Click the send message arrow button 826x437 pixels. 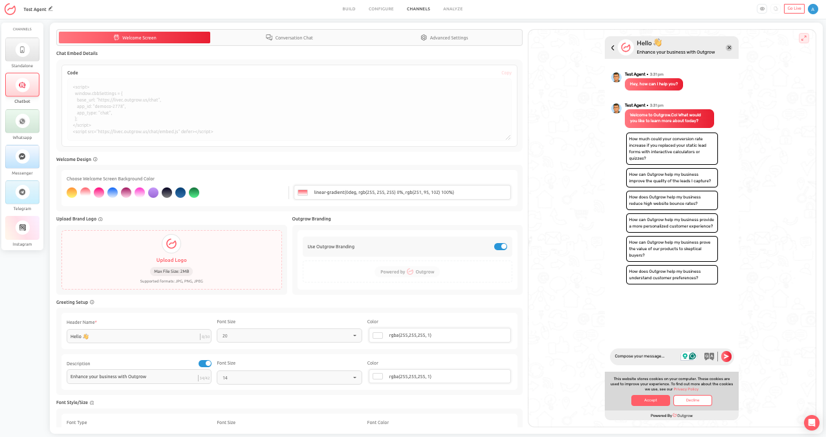click(x=726, y=356)
